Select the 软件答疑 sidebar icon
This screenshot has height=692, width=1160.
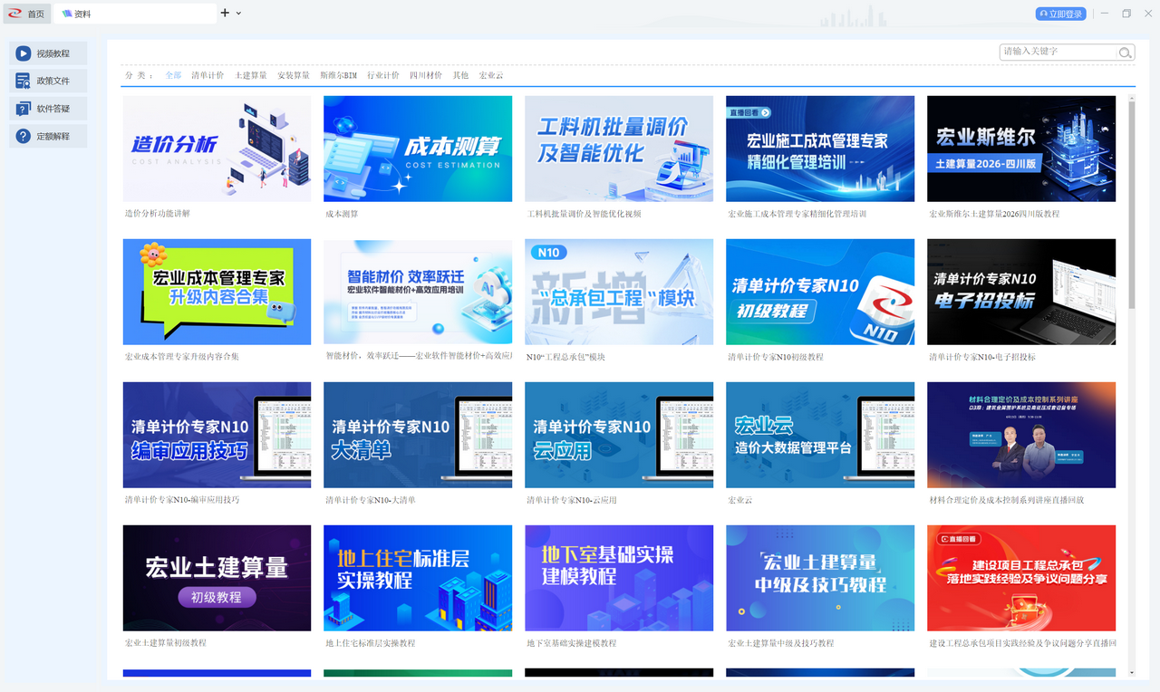pos(23,108)
